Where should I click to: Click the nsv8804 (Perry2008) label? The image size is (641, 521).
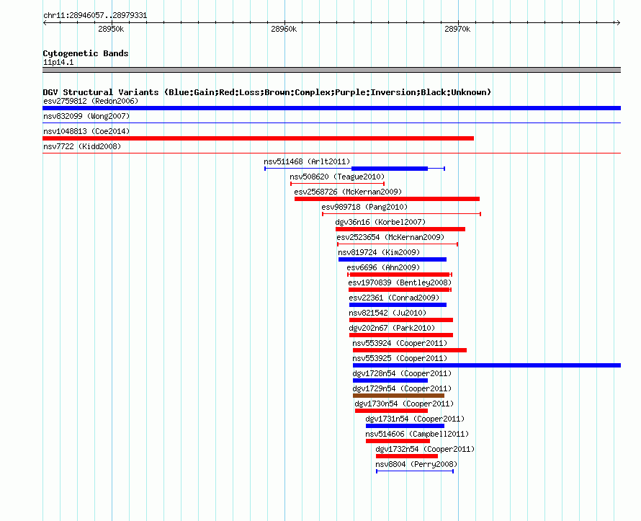coord(416,464)
